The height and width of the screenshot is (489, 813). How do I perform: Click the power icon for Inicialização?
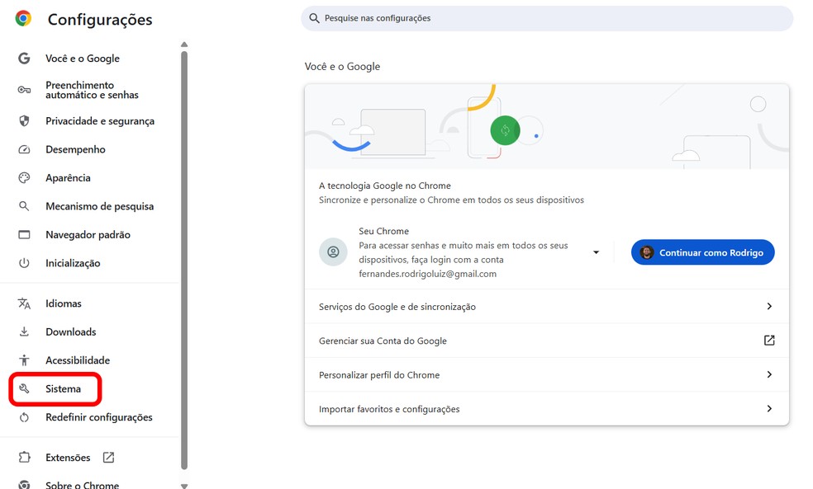(24, 263)
